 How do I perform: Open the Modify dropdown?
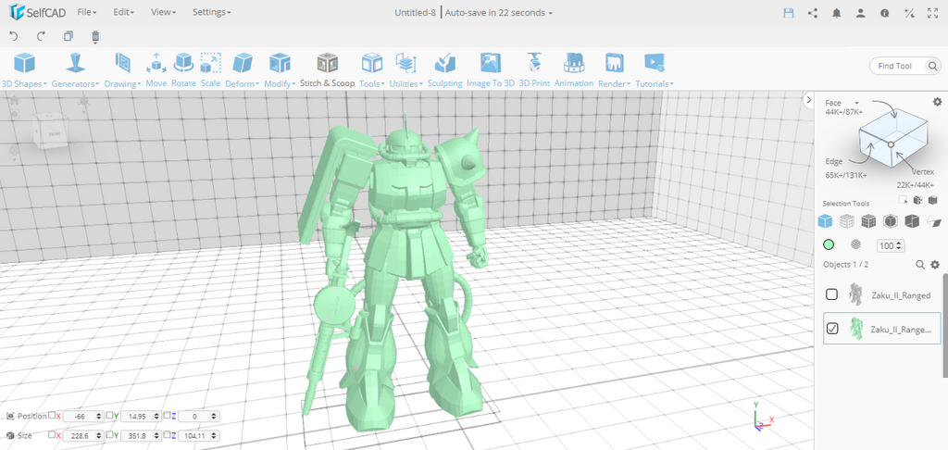coord(280,70)
